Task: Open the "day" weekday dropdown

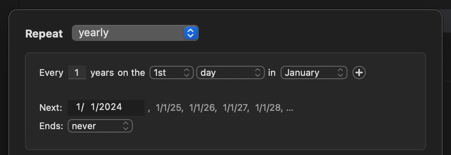Action: 231,72
